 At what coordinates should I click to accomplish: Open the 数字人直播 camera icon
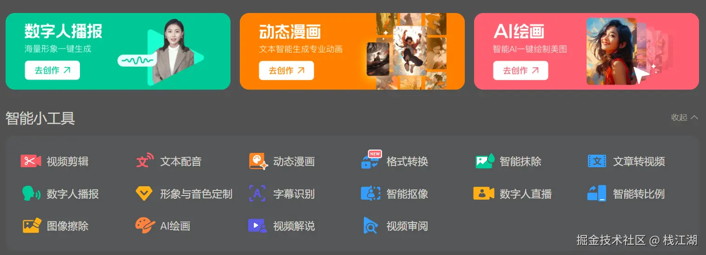pyautogui.click(x=484, y=193)
